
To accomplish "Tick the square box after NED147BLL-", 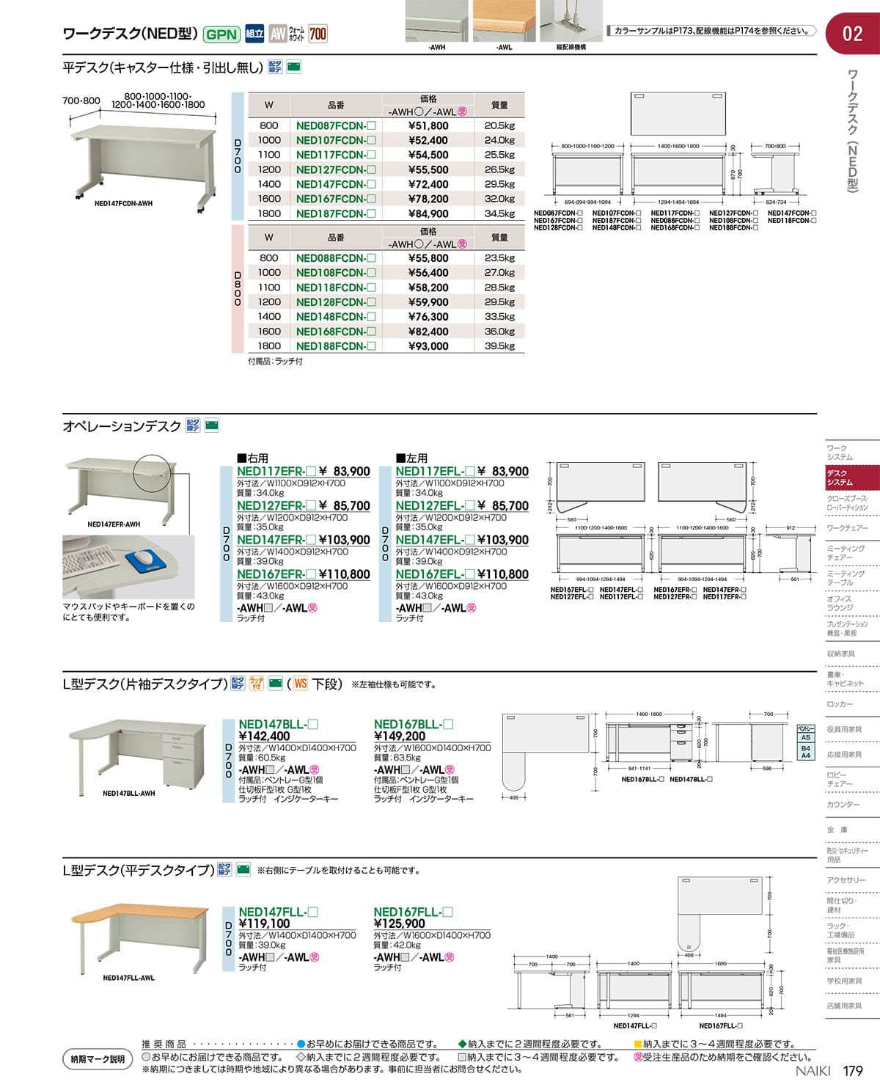I will [x=313, y=724].
